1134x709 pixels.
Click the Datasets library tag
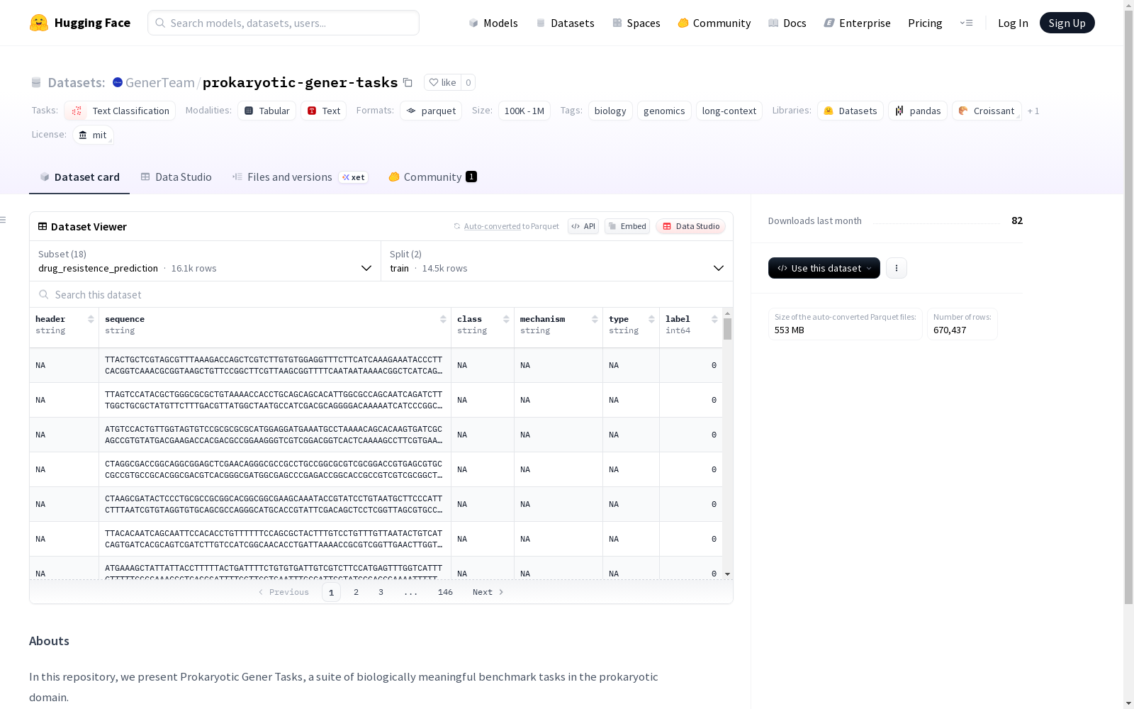pyautogui.click(x=850, y=111)
